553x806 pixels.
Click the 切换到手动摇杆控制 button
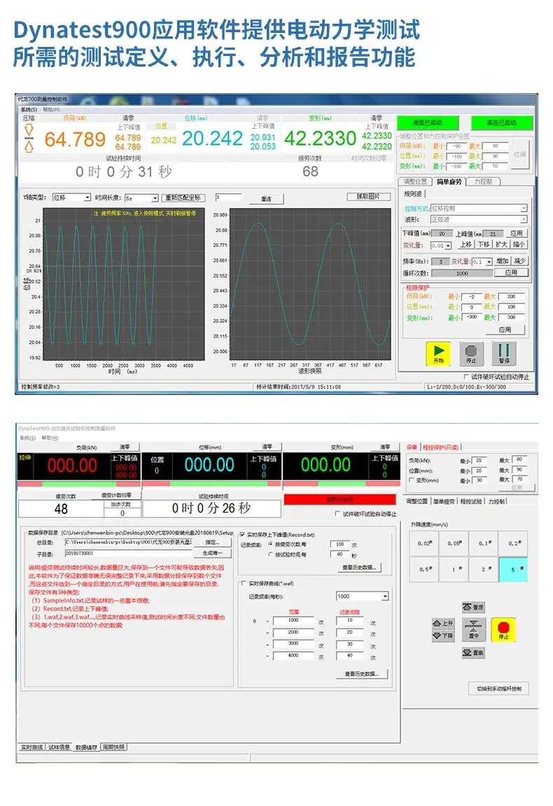click(x=499, y=688)
